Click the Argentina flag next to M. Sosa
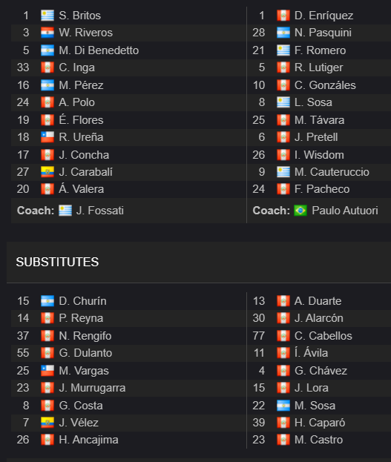Screen dimensions: 391x462 pyautogui.click(x=283, y=406)
